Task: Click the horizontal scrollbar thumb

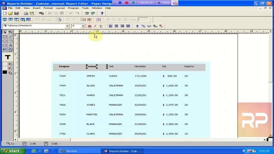Action: point(44,139)
